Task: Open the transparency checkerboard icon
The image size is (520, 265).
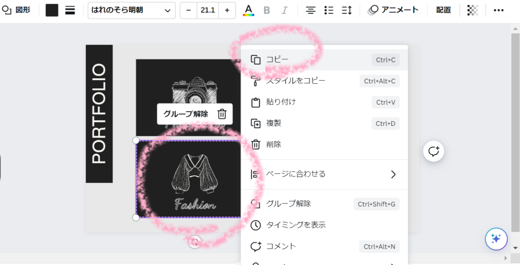Action: 473,10
